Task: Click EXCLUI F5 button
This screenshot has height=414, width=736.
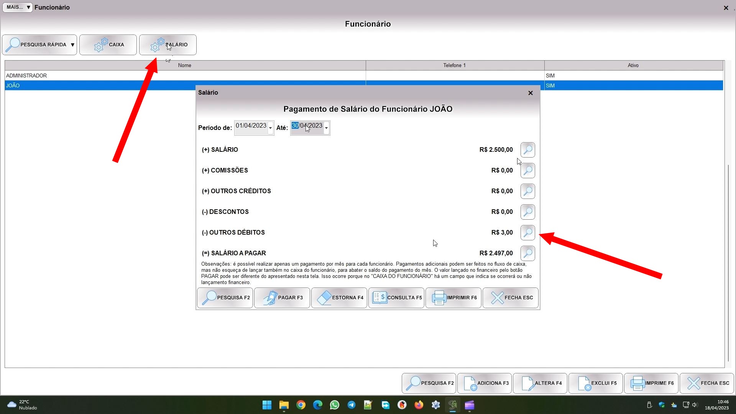Action: point(596,383)
